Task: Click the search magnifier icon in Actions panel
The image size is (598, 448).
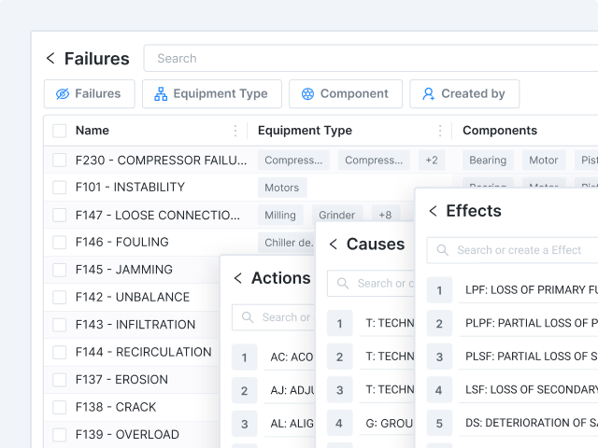Action: point(248,317)
